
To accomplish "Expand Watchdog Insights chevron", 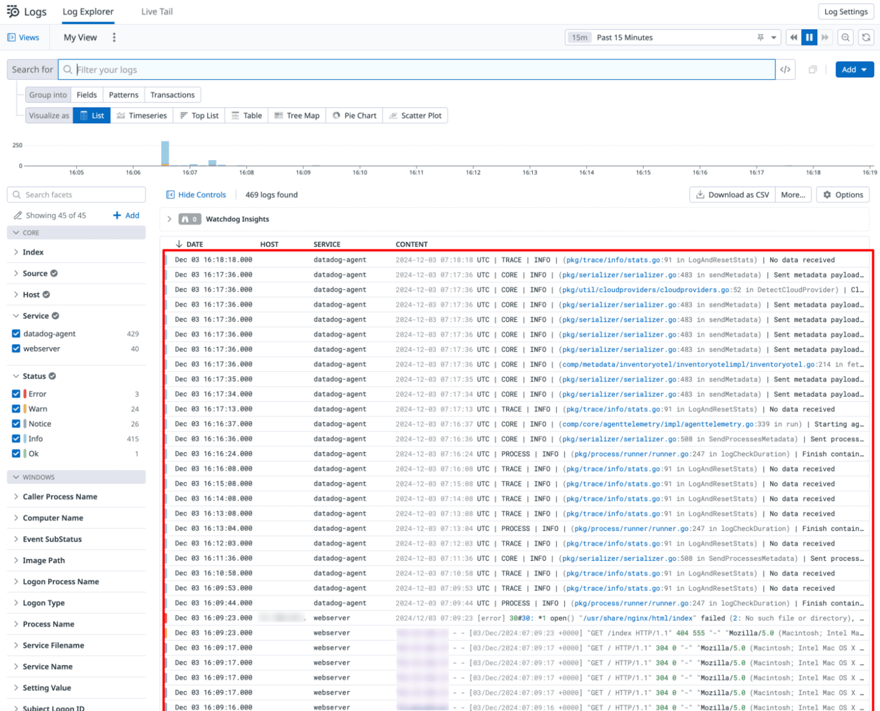I will click(x=169, y=219).
